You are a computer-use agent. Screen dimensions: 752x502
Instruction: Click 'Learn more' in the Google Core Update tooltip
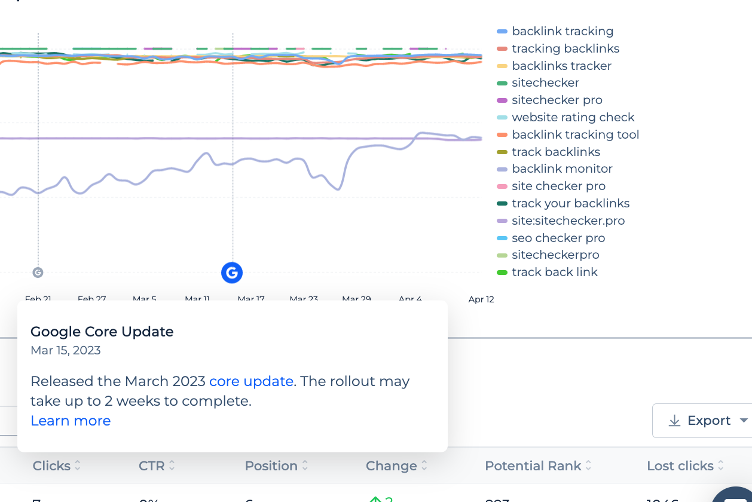(x=70, y=421)
